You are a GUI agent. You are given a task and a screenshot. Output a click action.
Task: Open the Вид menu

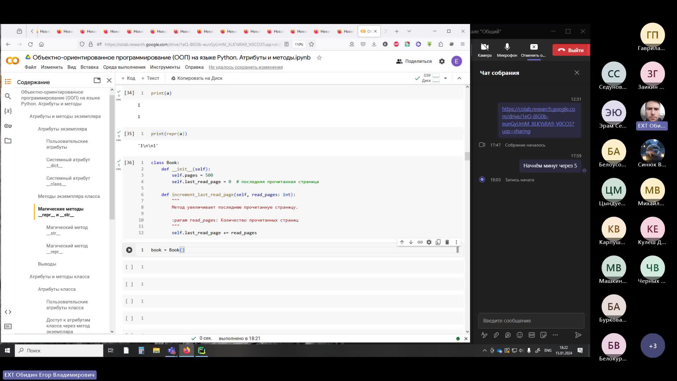point(72,67)
